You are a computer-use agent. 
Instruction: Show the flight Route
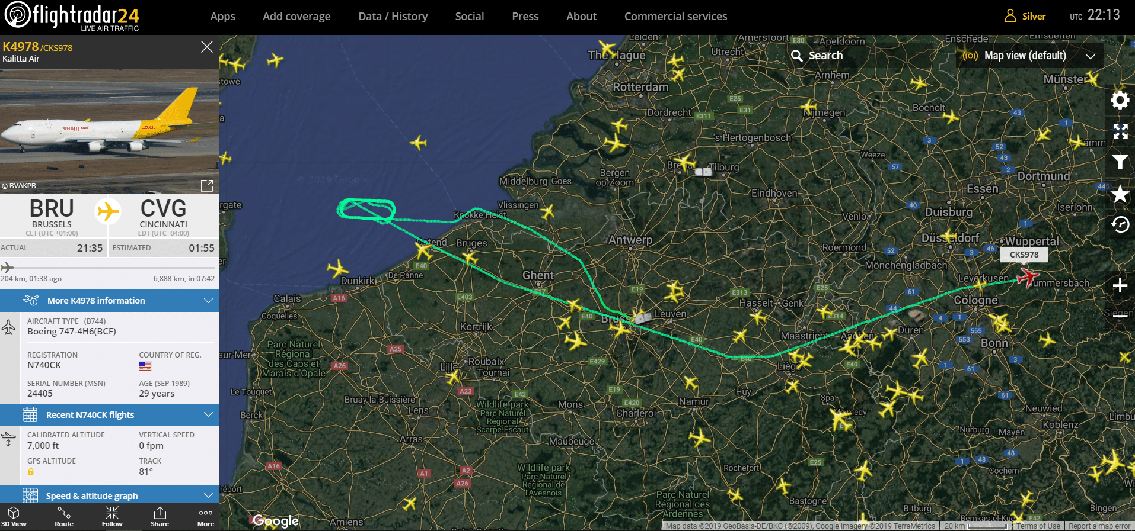coord(64,516)
